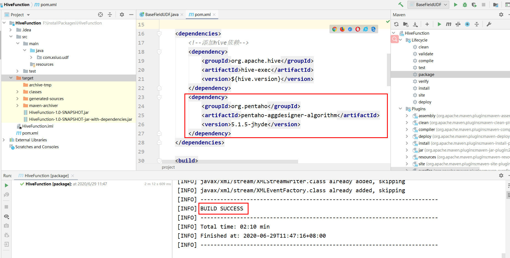Run the Maven clean lifecycle goal
The height and width of the screenshot is (258, 510).
coord(423,47)
